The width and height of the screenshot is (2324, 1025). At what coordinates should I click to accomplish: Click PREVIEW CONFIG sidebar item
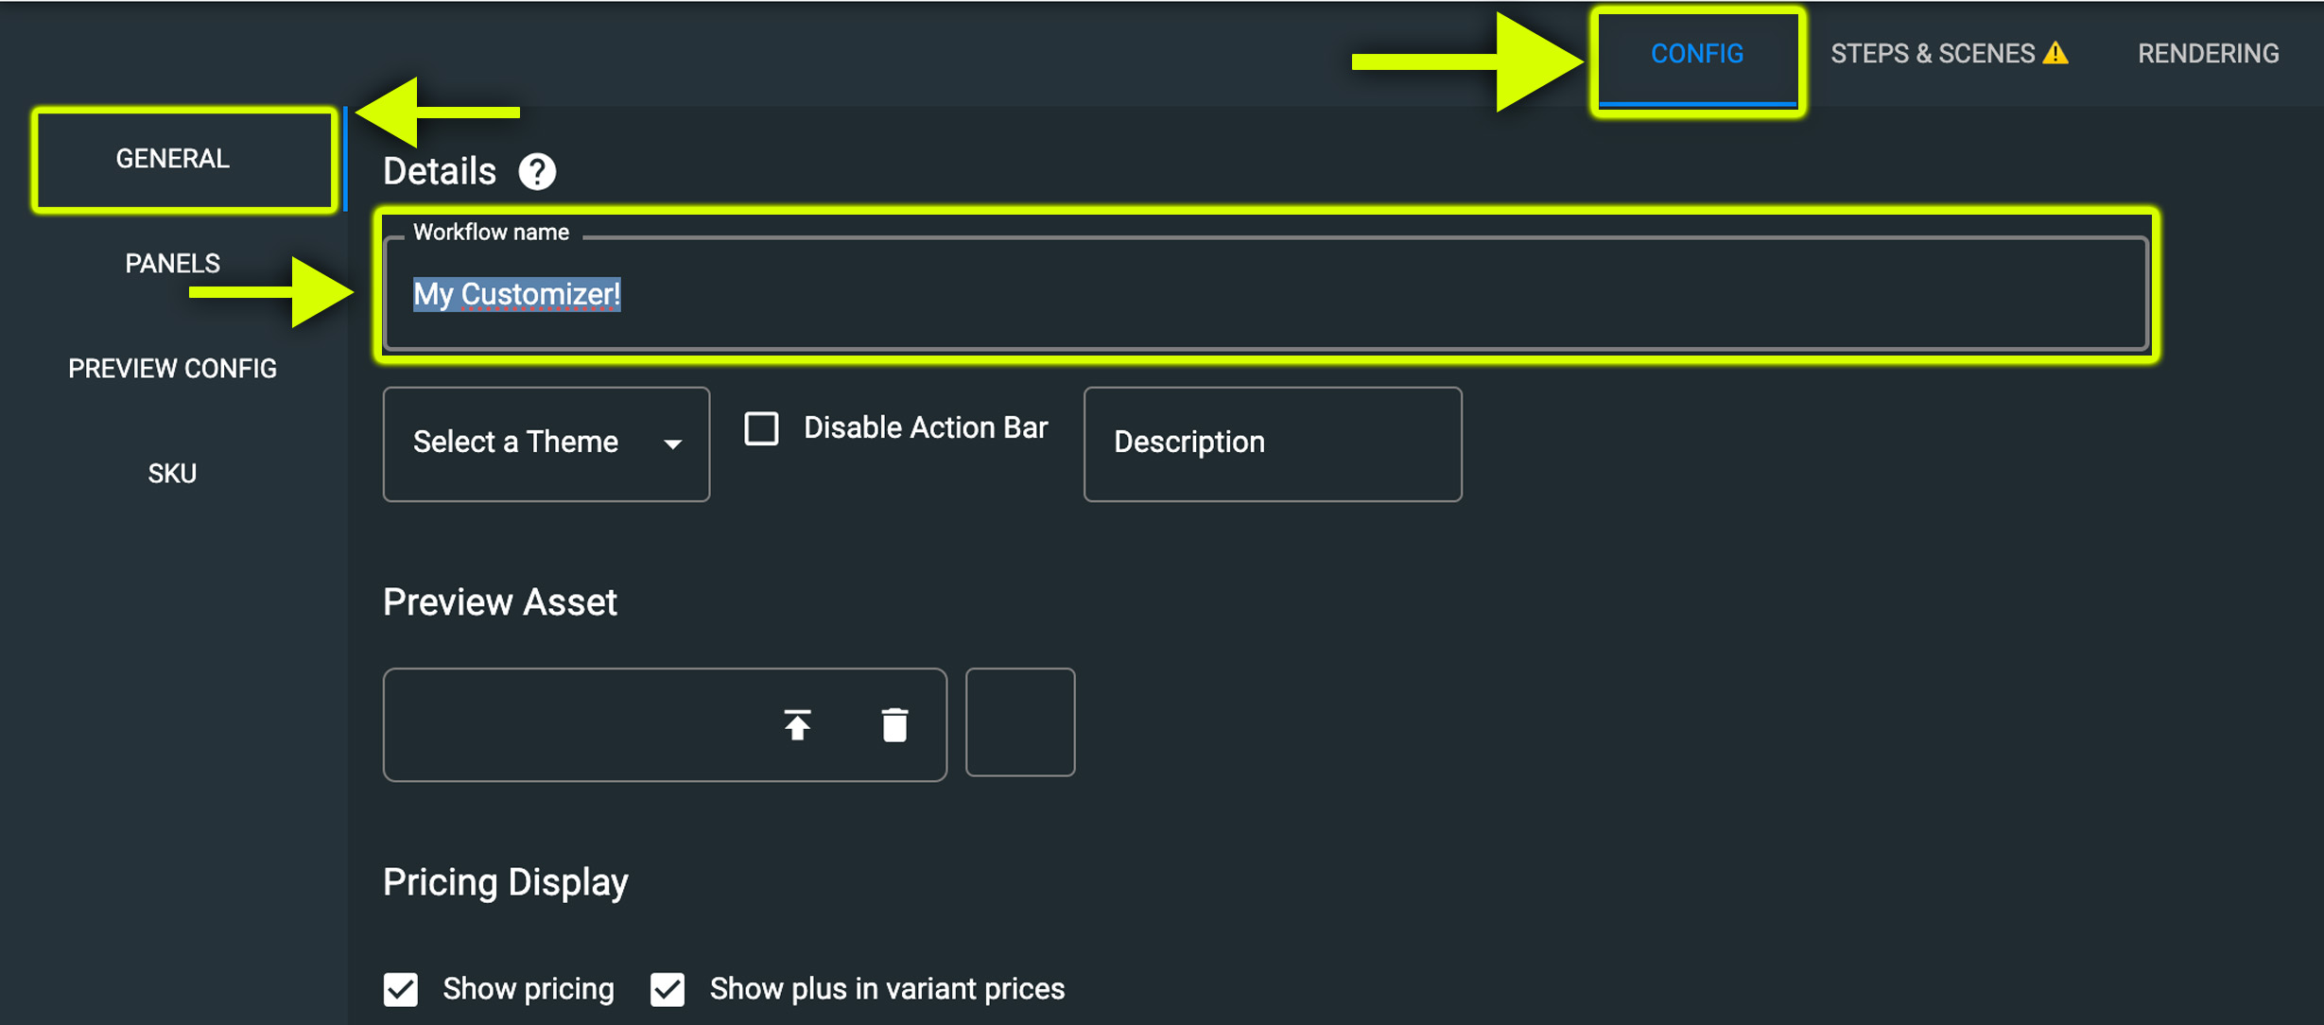[x=173, y=367]
